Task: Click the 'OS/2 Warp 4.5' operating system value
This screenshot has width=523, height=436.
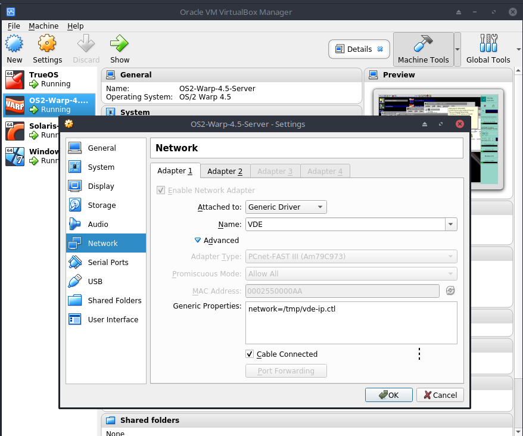Action: click(x=205, y=96)
